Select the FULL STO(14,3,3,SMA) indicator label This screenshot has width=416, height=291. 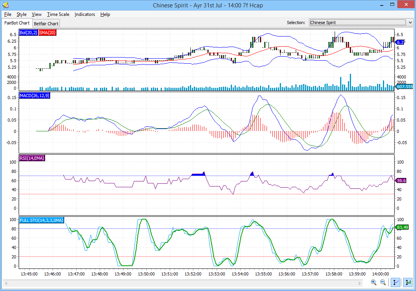pyautogui.click(x=42, y=220)
